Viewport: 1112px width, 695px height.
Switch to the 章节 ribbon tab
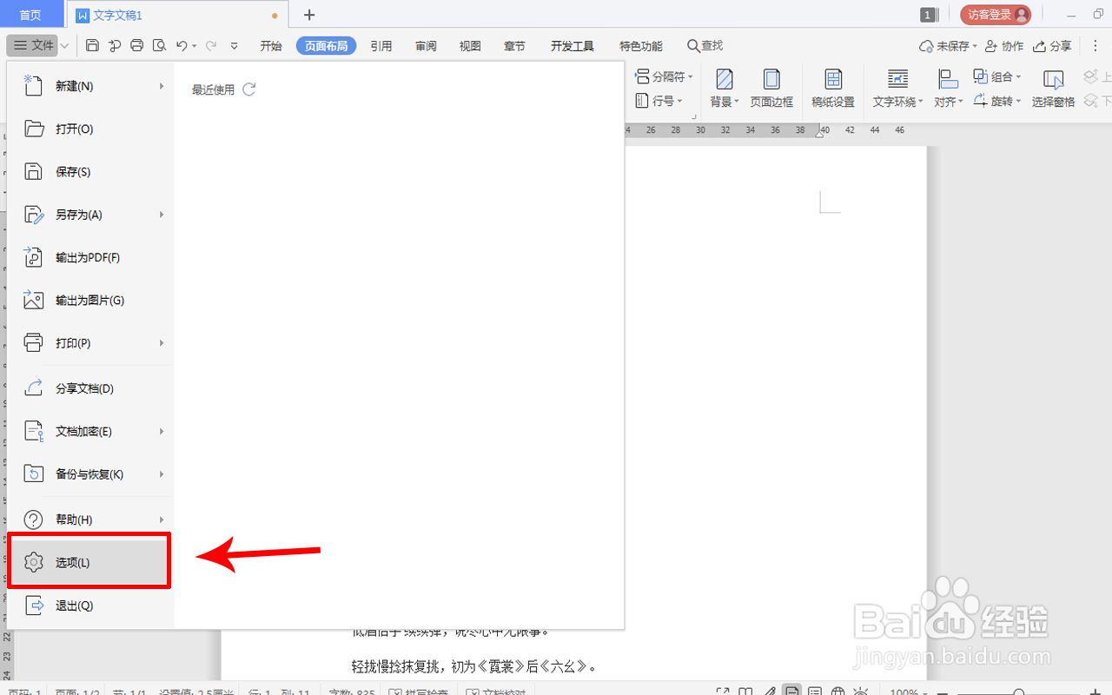[514, 46]
